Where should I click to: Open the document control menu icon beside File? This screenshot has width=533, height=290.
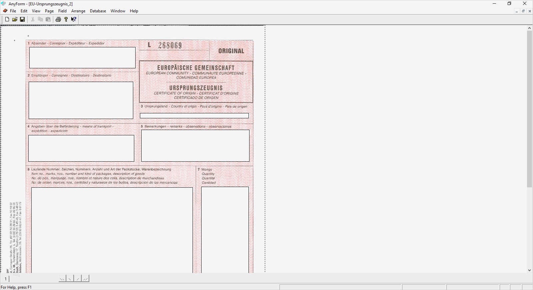coord(5,11)
